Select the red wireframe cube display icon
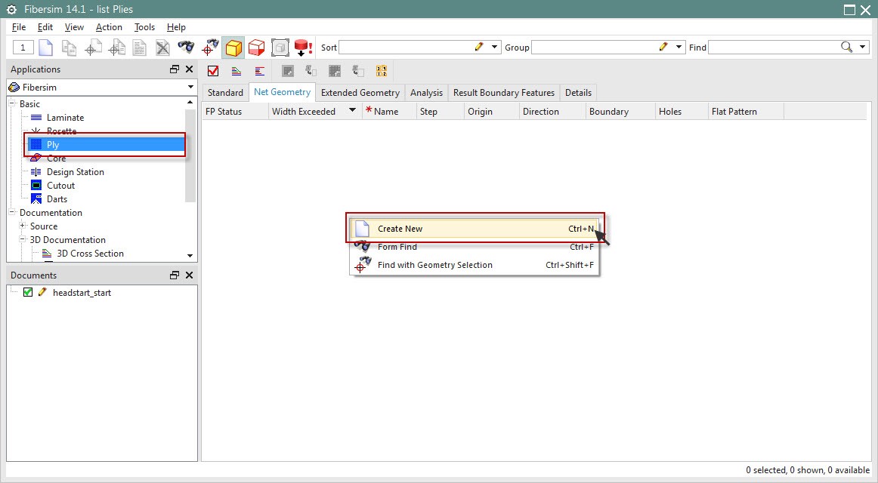This screenshot has width=878, height=483. click(257, 47)
